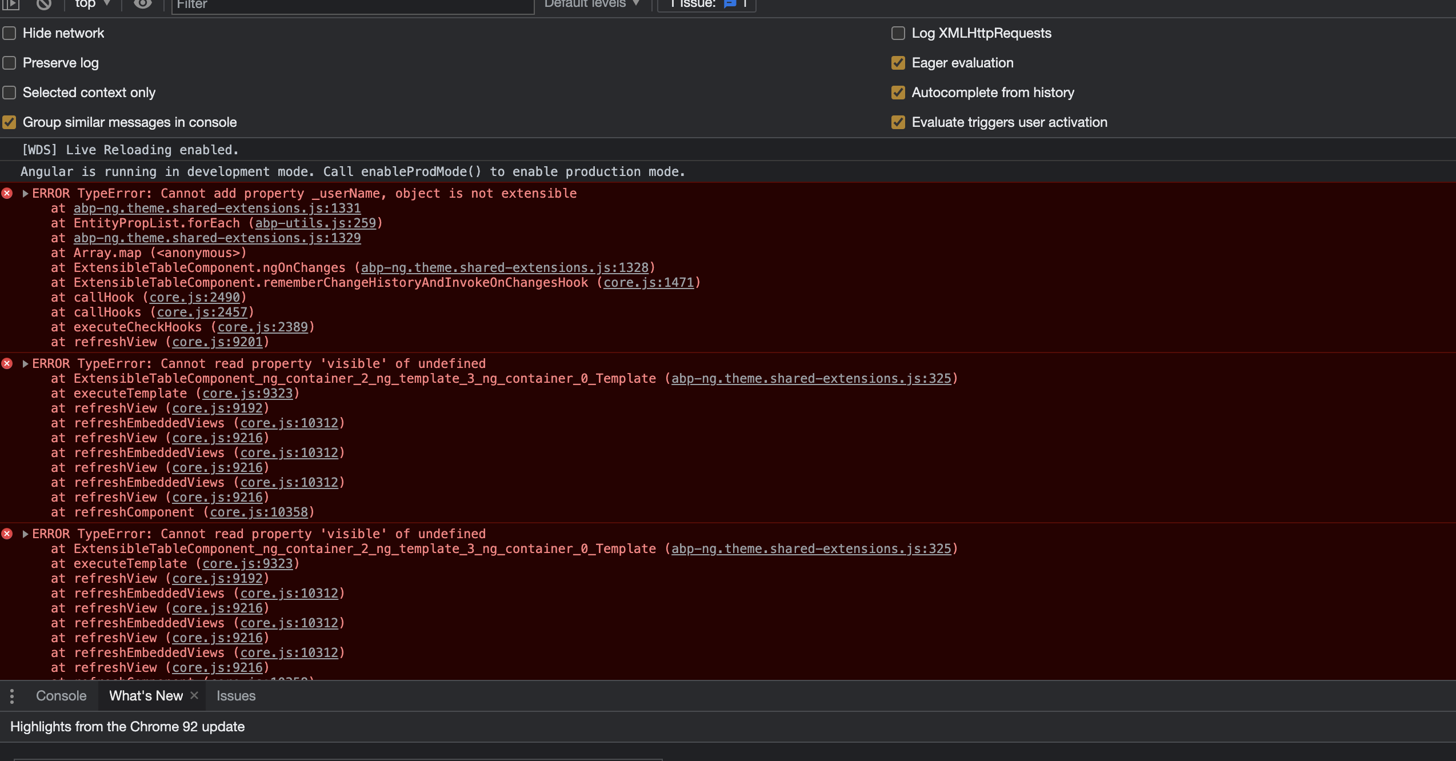Image resolution: width=1456 pixels, height=761 pixels.
Task: Uncheck Group similar messages in console
Action: click(x=9, y=122)
